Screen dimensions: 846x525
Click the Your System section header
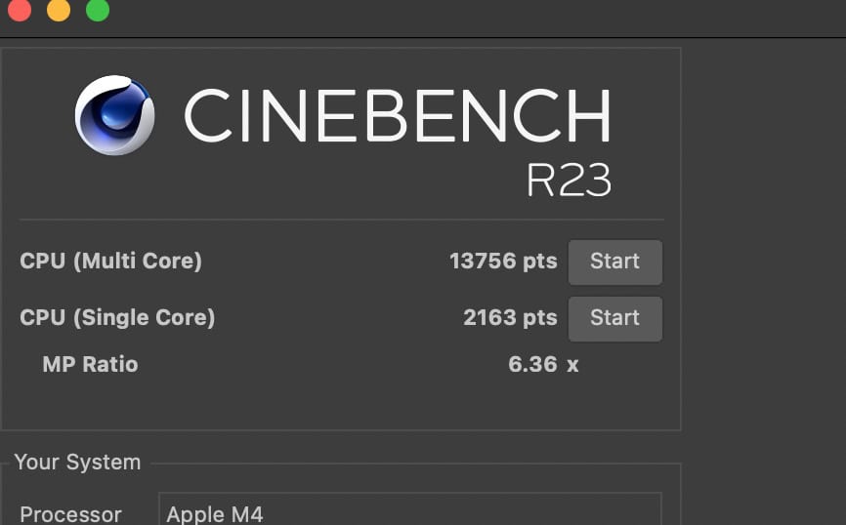click(77, 463)
